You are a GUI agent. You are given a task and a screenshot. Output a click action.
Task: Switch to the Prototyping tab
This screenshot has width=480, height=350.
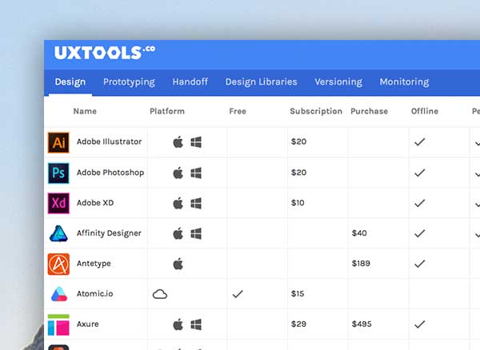tap(129, 82)
